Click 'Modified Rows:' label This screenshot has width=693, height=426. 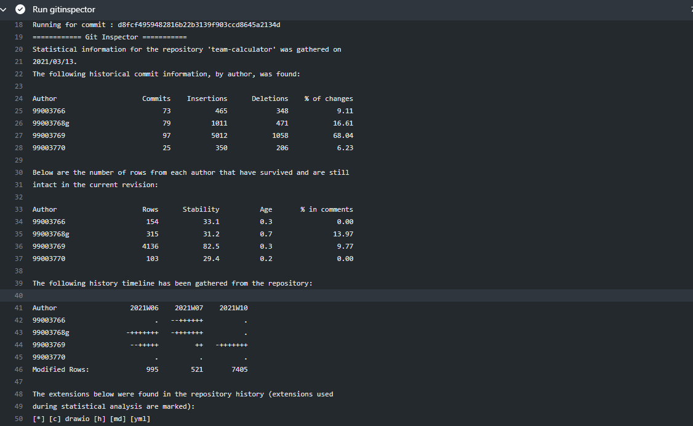pos(60,369)
